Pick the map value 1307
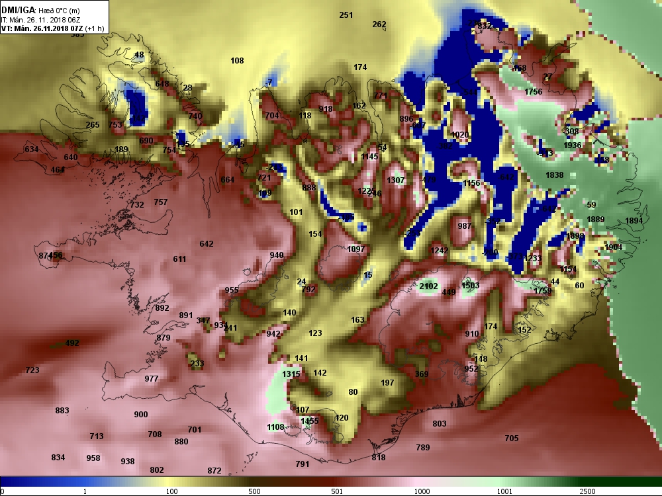The width and height of the screenshot is (662, 496). click(x=396, y=180)
